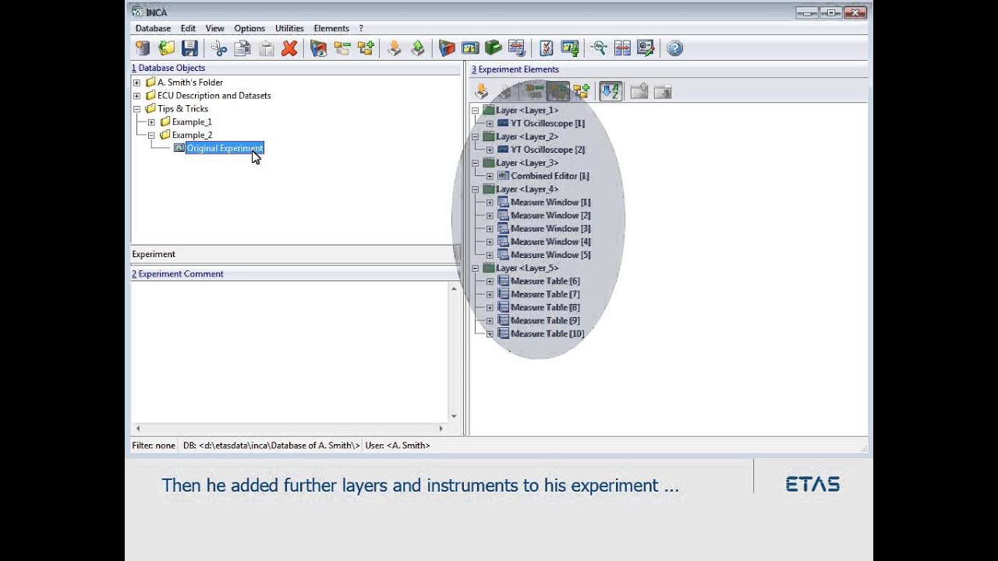
Task: Open the View menu
Action: point(214,29)
